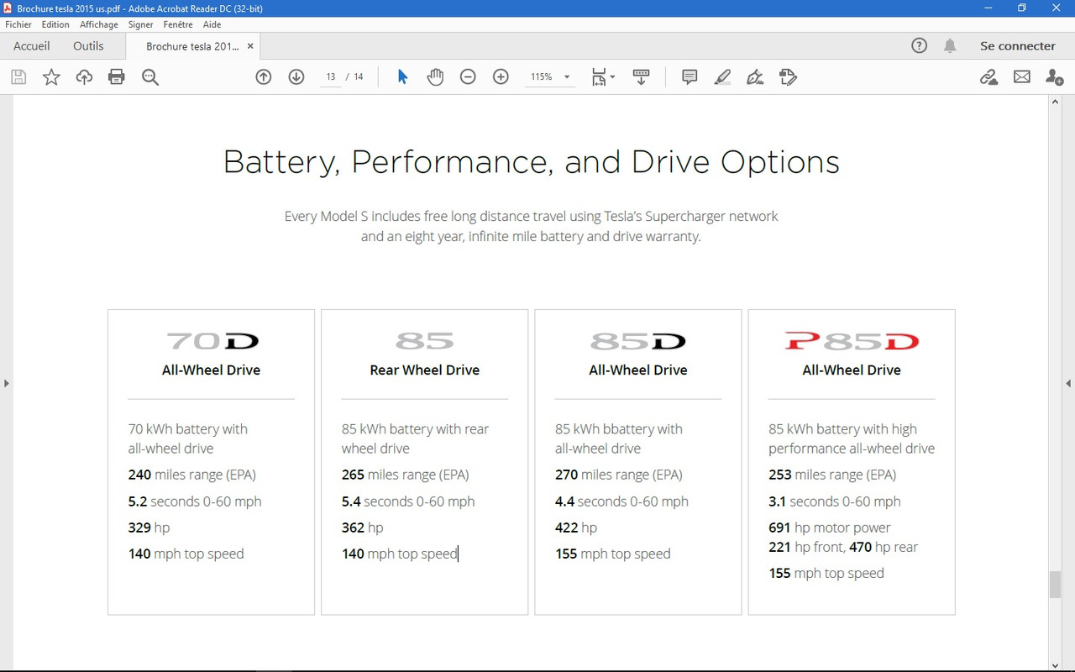The image size is (1075, 672).
Task: Bookmark the document with the star icon
Action: (51, 77)
